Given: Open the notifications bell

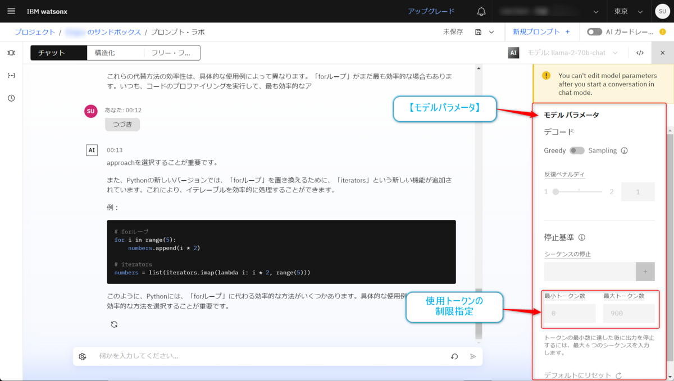Looking at the screenshot, I should (481, 11).
